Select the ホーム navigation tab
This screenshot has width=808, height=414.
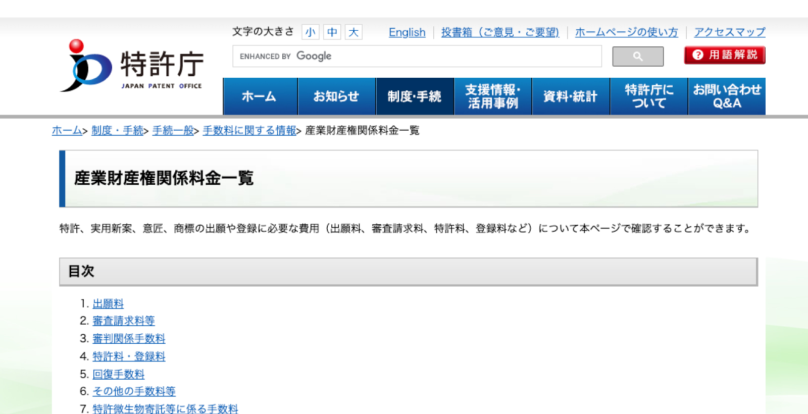point(260,96)
